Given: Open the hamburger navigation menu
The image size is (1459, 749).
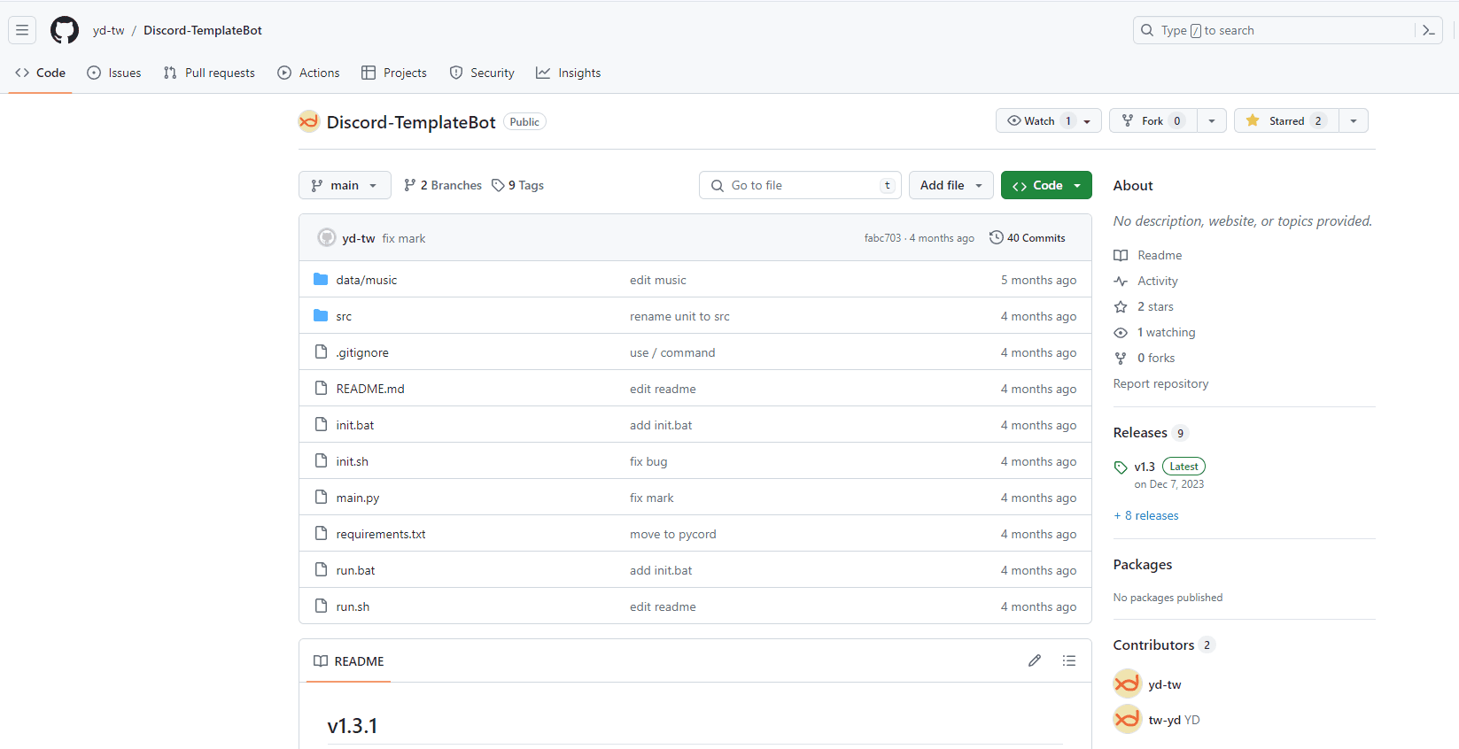Looking at the screenshot, I should click(x=22, y=30).
